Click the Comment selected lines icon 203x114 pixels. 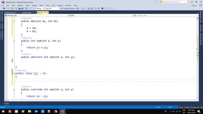click(96, 9)
